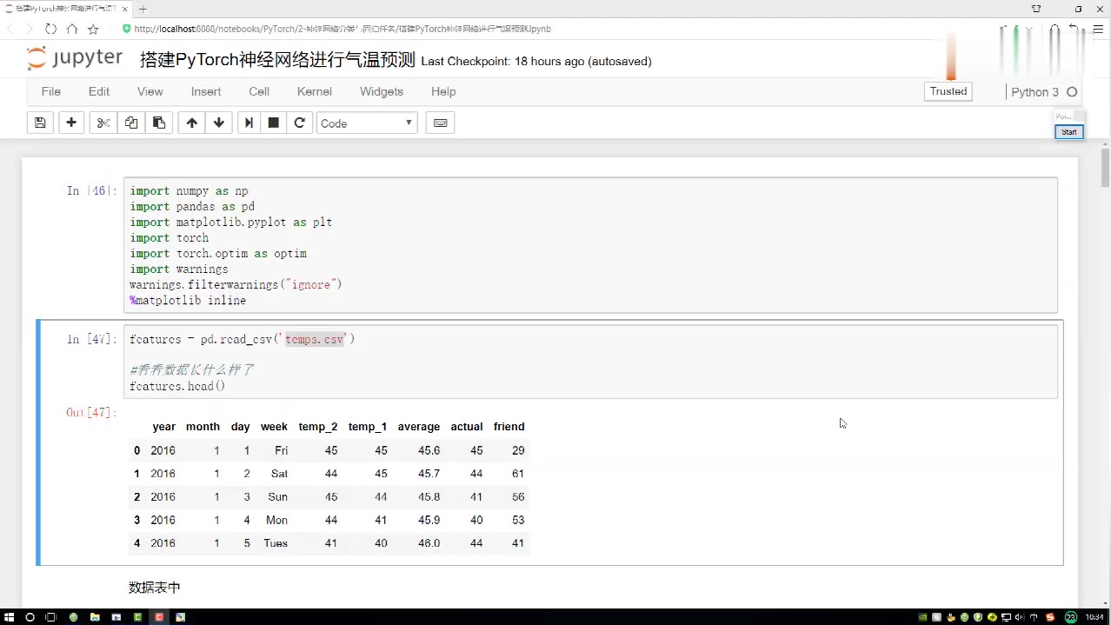Move the selected cell up
The image size is (1111, 625).
pos(191,123)
